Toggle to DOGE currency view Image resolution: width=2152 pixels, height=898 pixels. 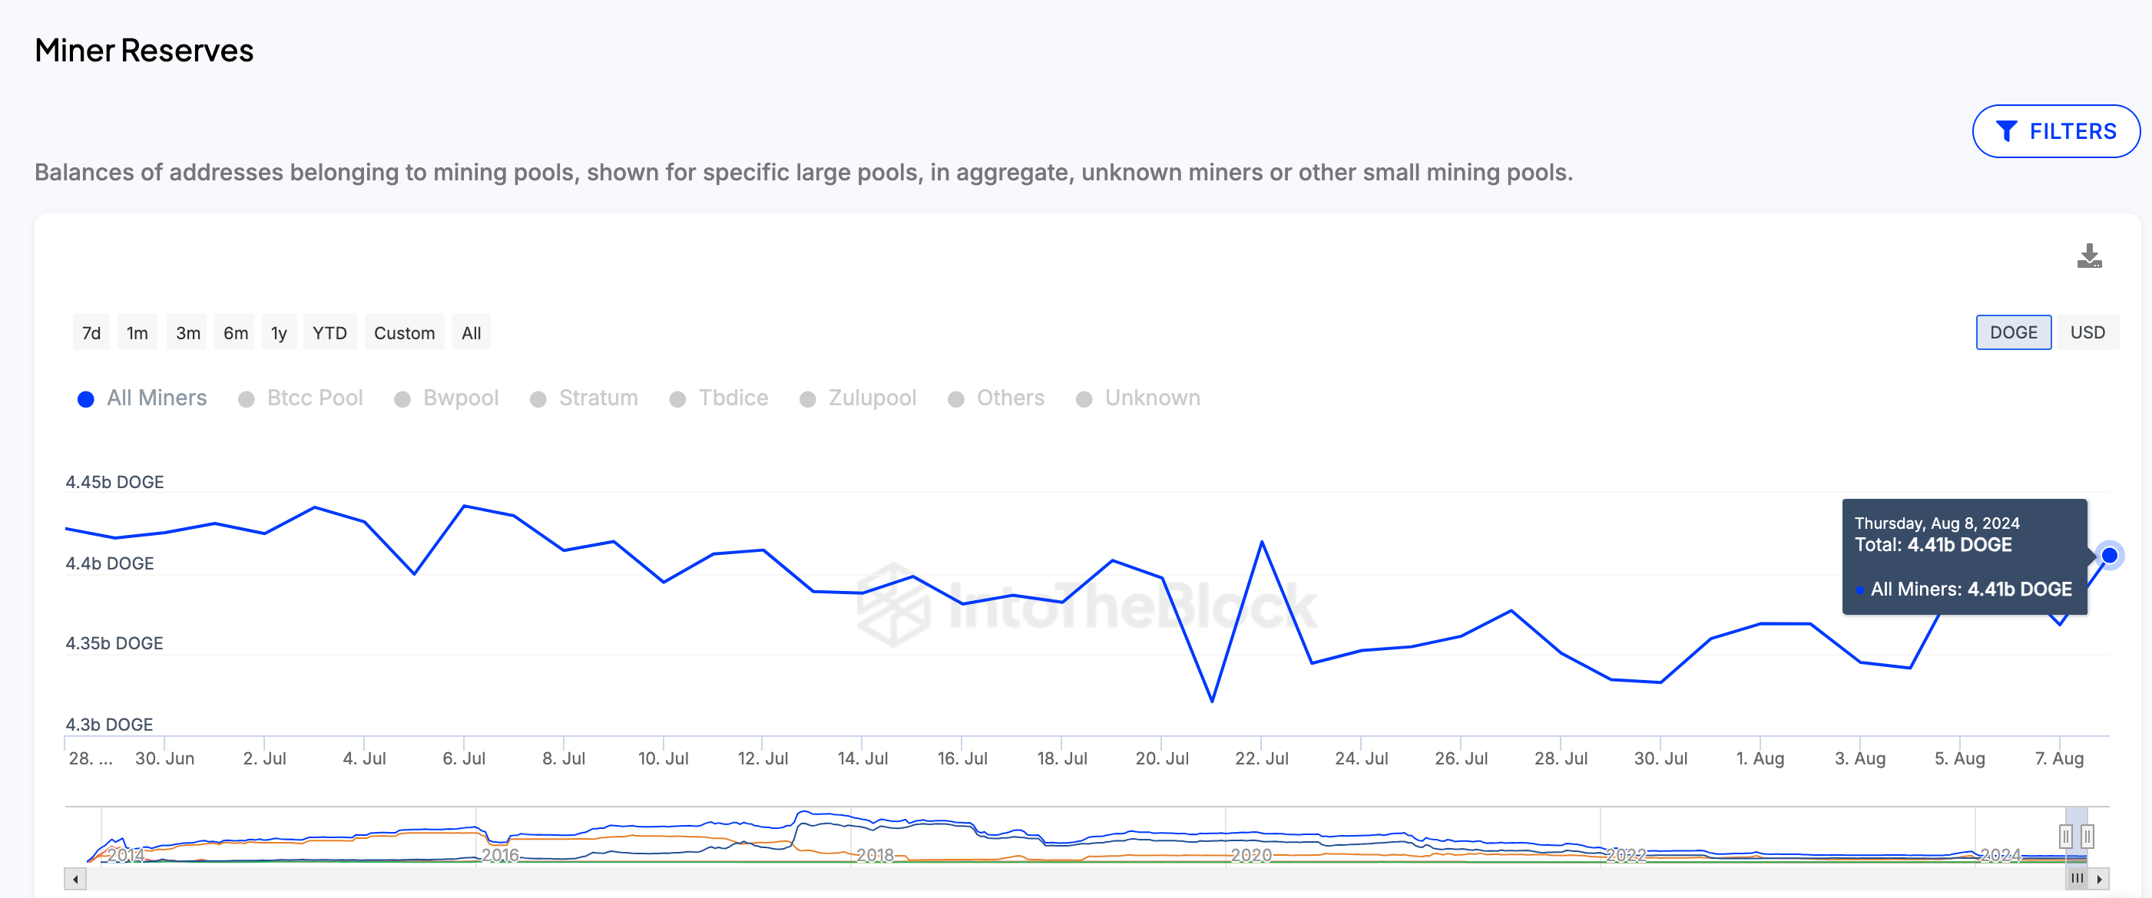pos(2012,333)
